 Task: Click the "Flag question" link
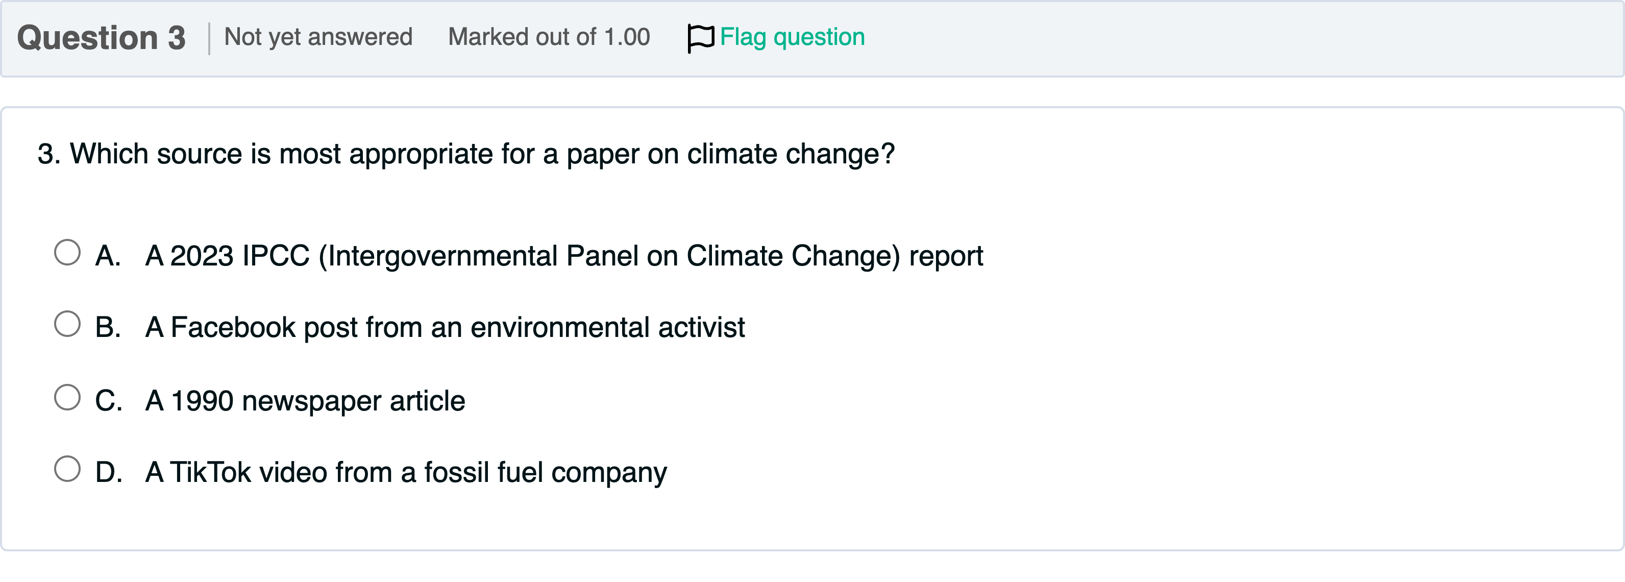tap(792, 37)
